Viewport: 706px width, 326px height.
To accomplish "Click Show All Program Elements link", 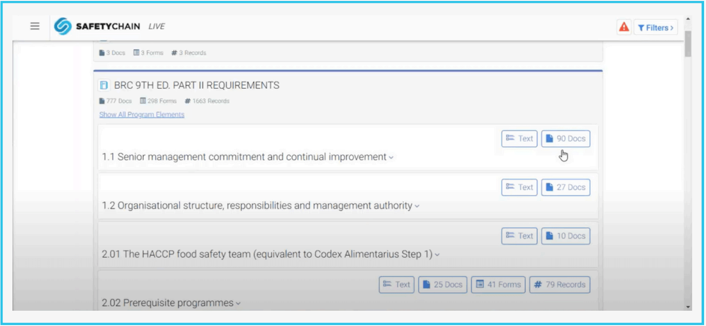I will 142,115.
